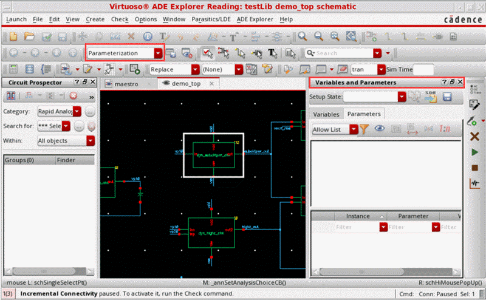Click the Create Instance icon
The width and height of the screenshot is (486, 300).
(x=371, y=36)
